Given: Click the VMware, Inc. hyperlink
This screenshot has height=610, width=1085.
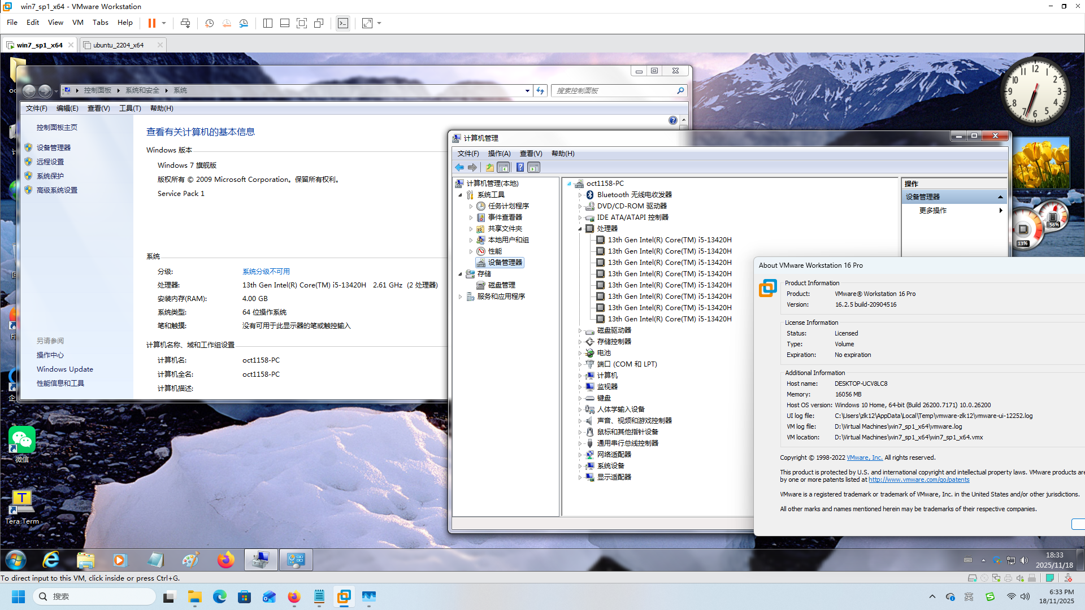Looking at the screenshot, I should (864, 457).
